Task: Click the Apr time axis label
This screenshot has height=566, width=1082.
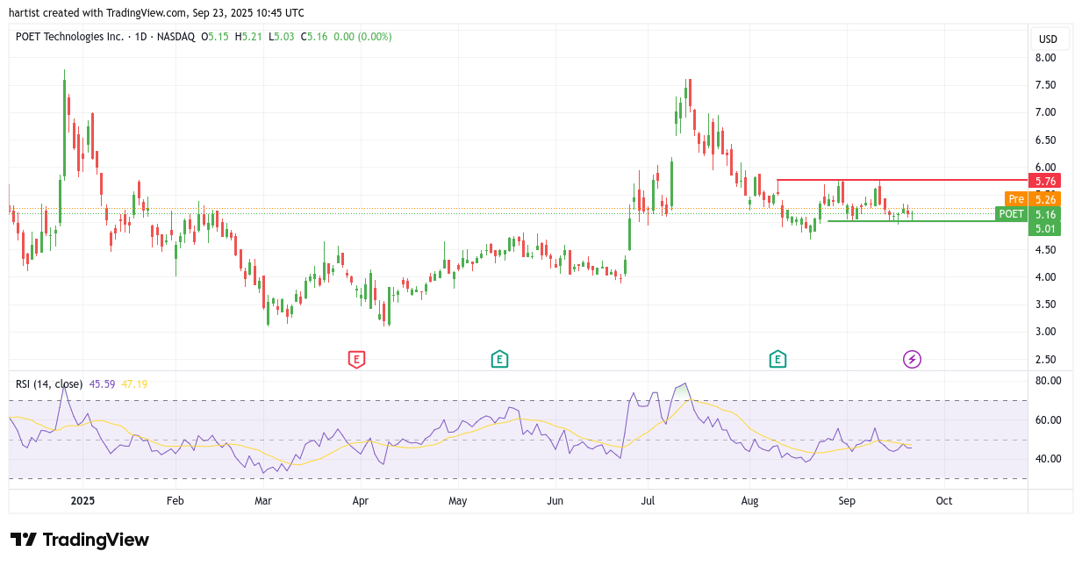Action: (x=360, y=501)
